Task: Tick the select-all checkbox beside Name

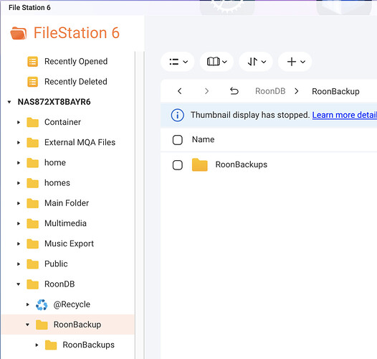Action: tap(178, 140)
